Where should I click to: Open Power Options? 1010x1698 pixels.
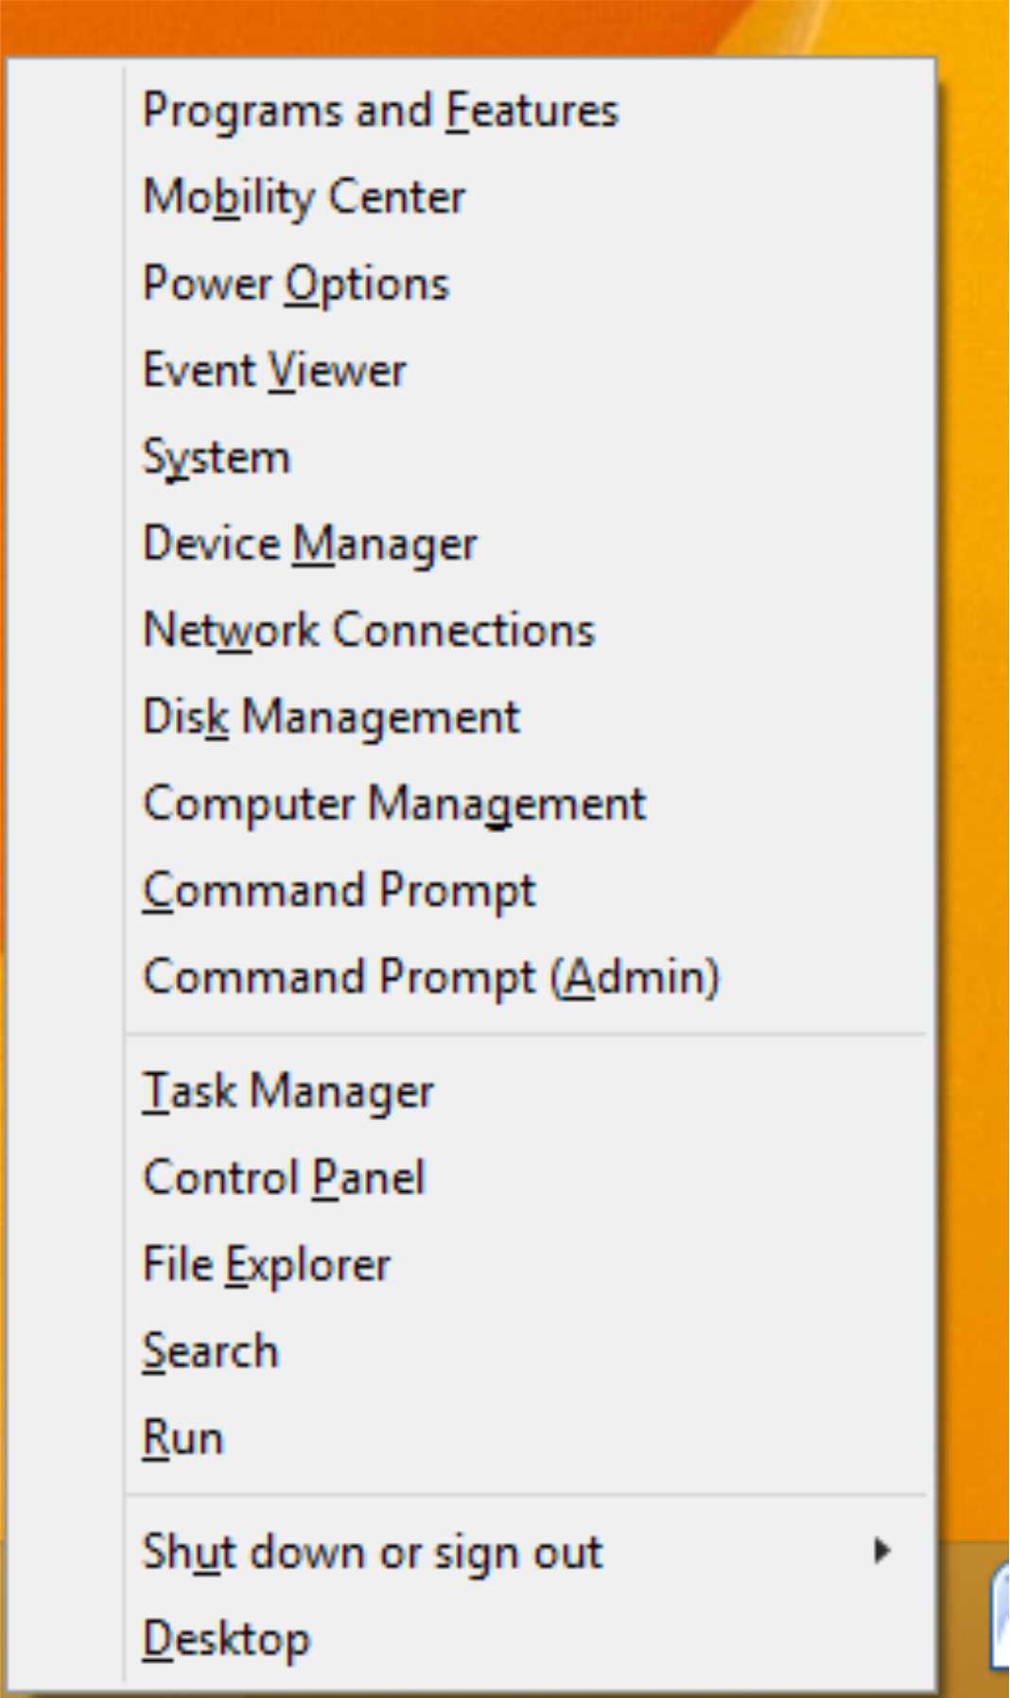click(295, 284)
